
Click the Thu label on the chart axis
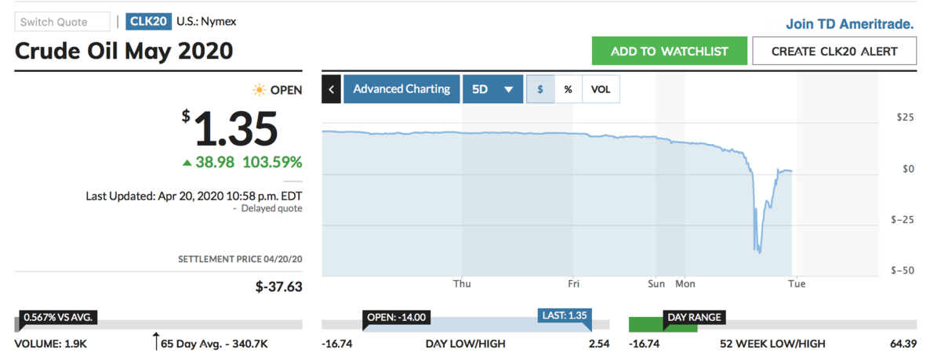(462, 284)
